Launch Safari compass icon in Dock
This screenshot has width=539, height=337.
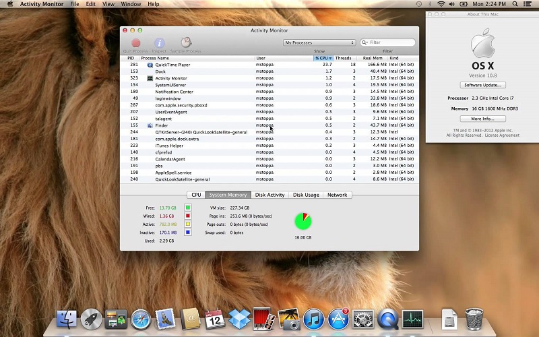click(x=141, y=319)
